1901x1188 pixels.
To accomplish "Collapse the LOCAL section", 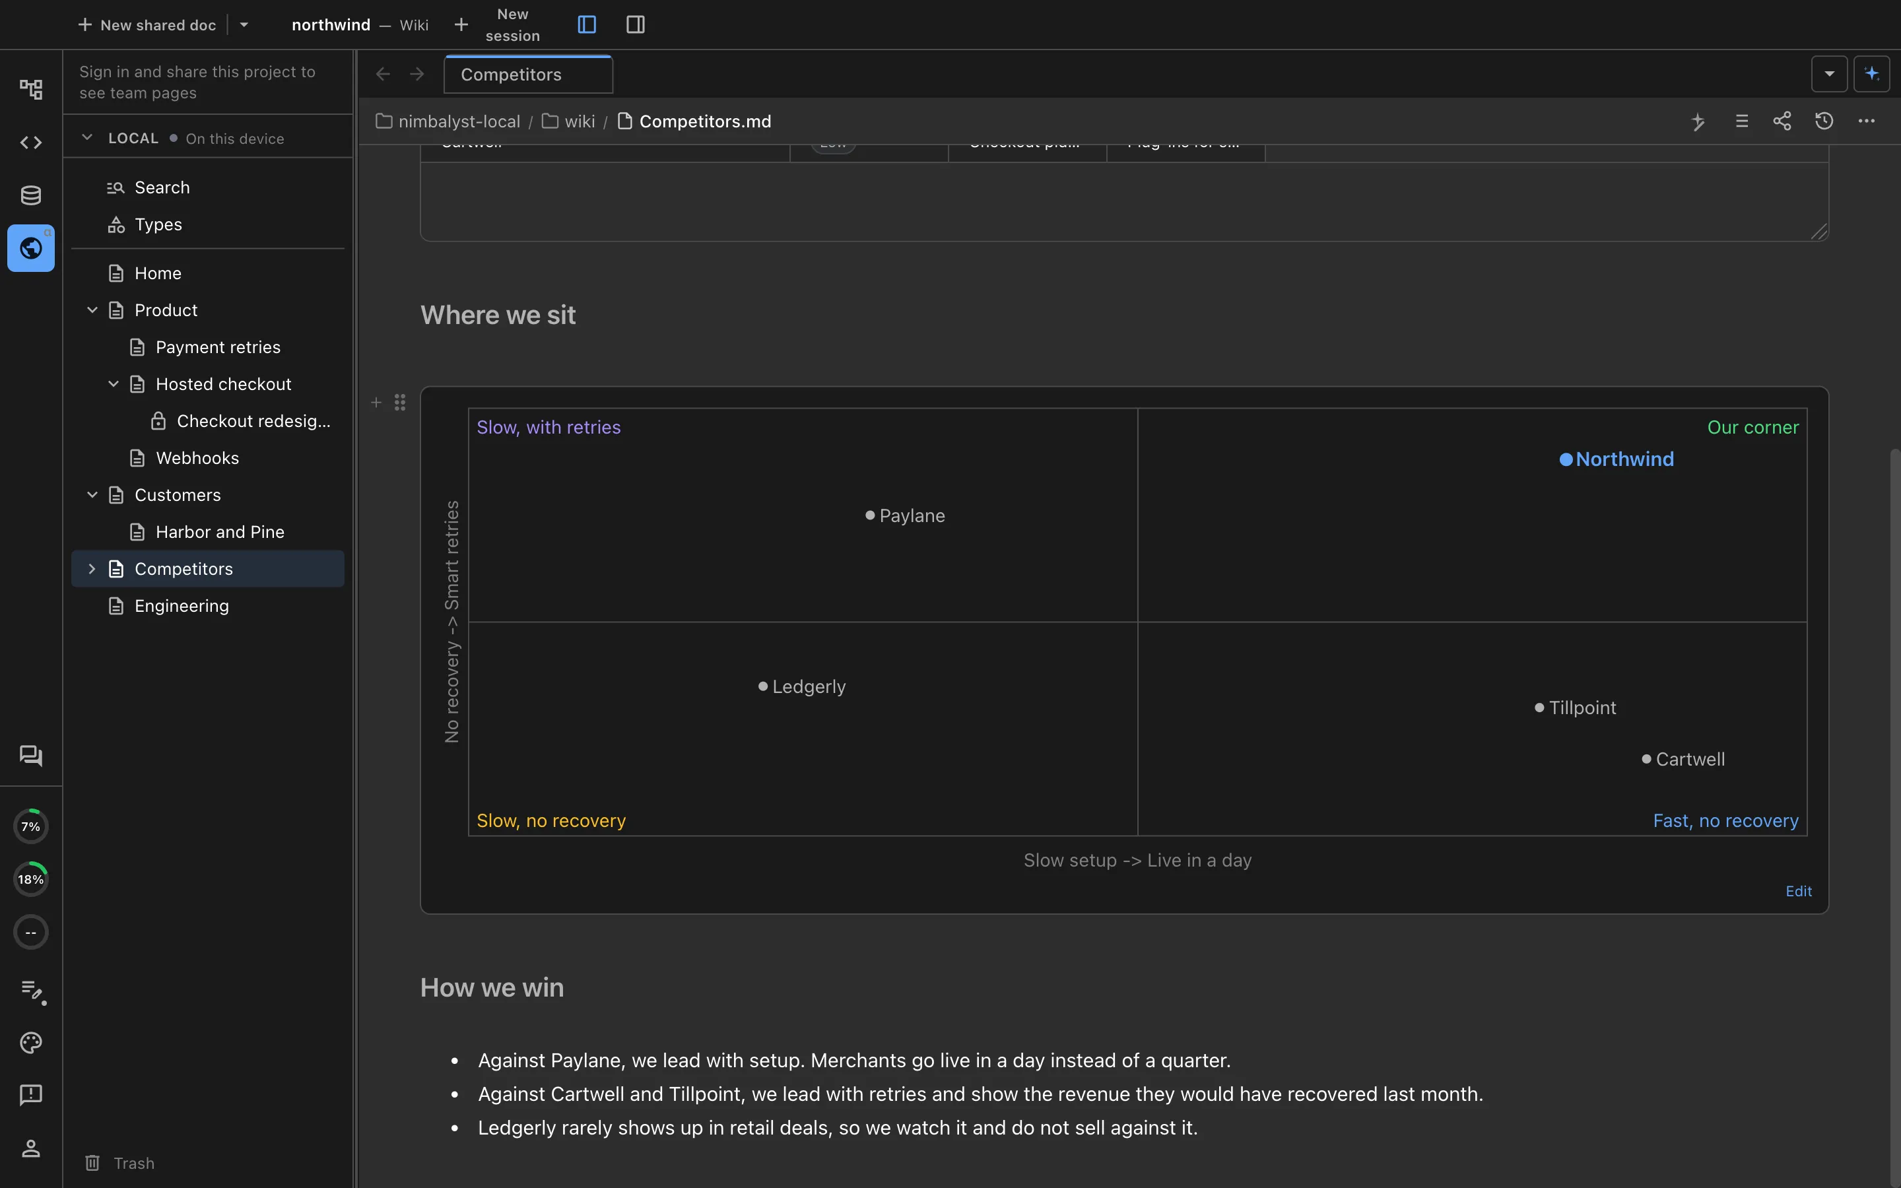I will tap(87, 137).
